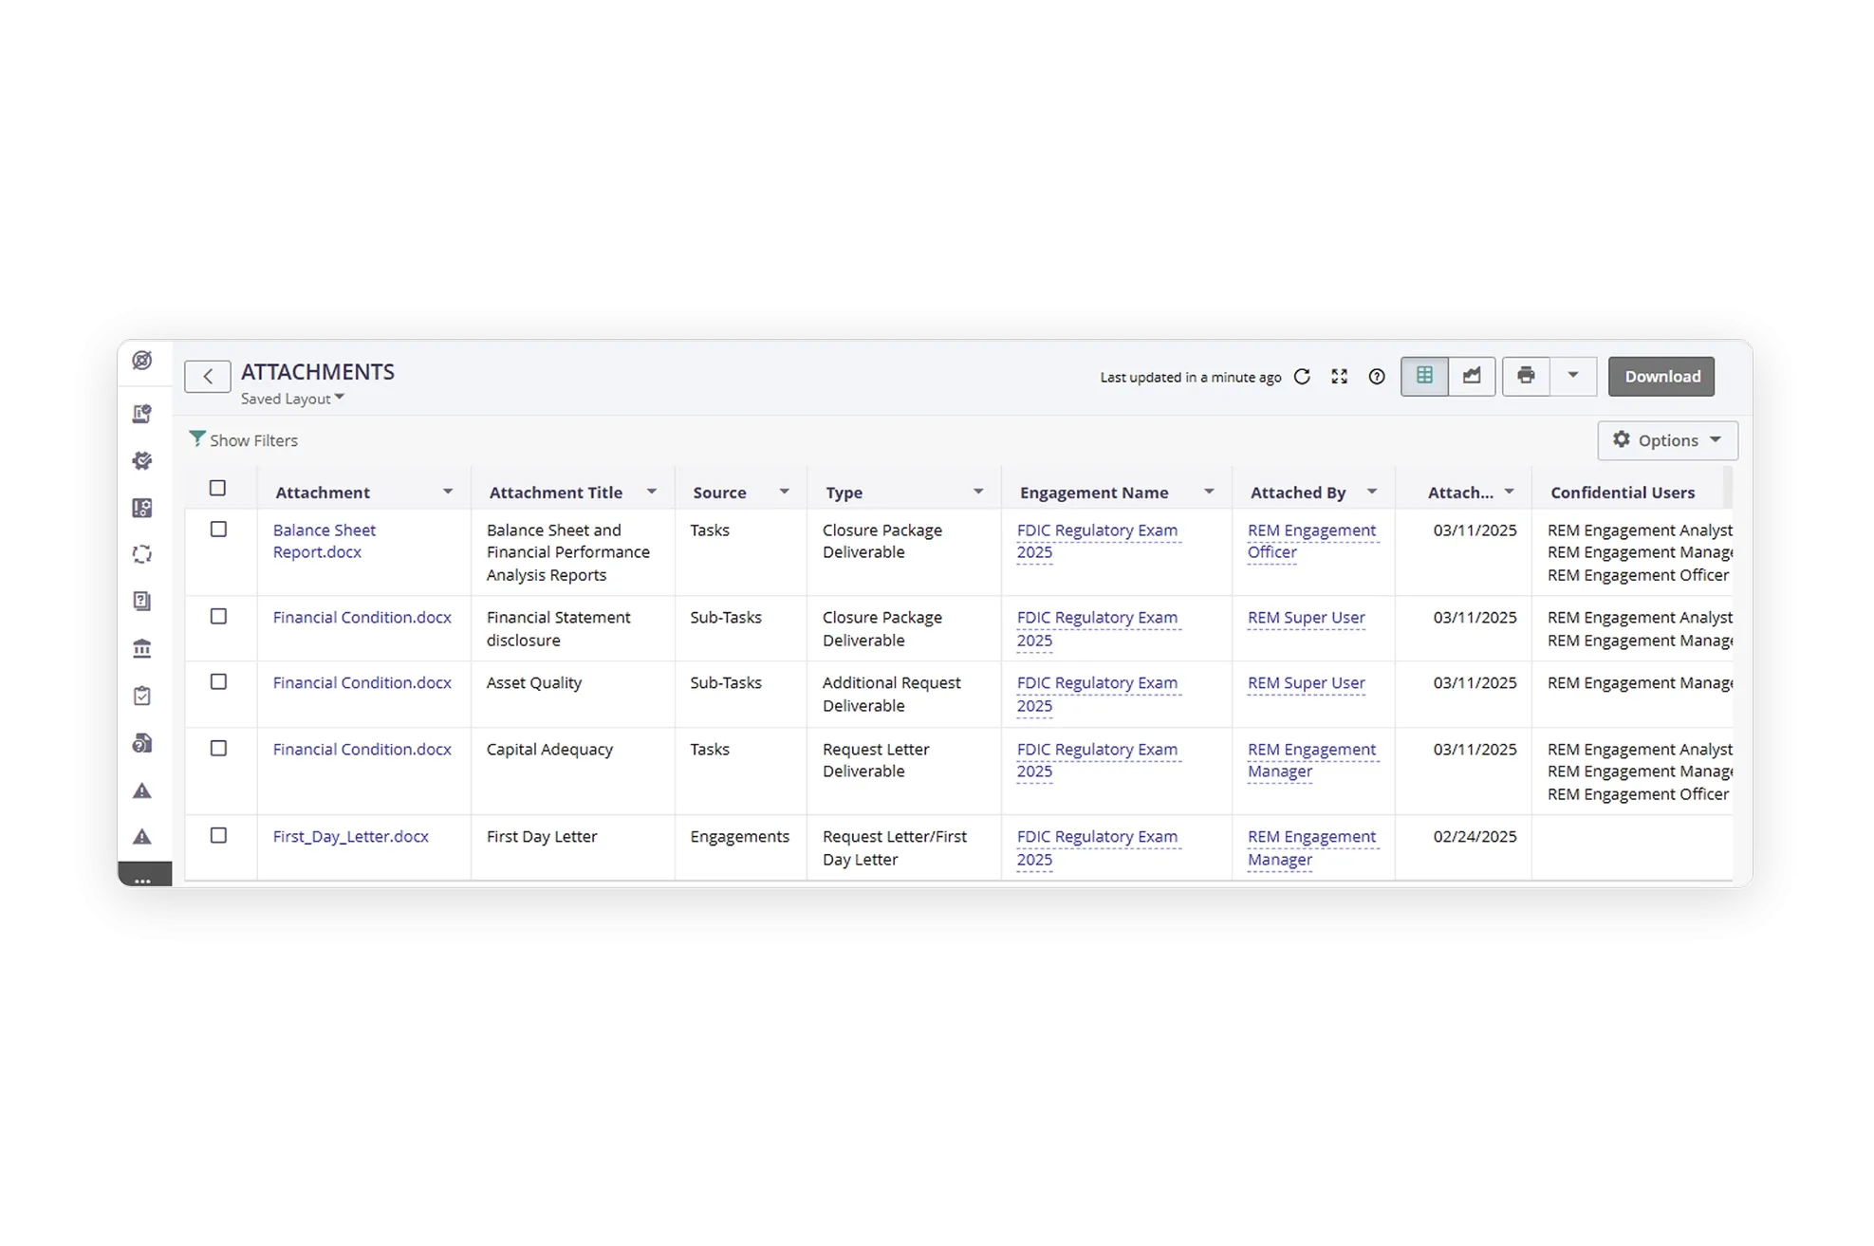Click the more ellipsis at sidebar bottom
The width and height of the screenshot is (1874, 1246).
click(143, 879)
